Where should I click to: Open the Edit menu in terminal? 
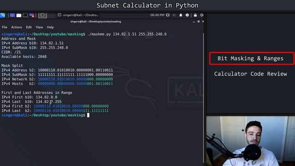[29, 27]
